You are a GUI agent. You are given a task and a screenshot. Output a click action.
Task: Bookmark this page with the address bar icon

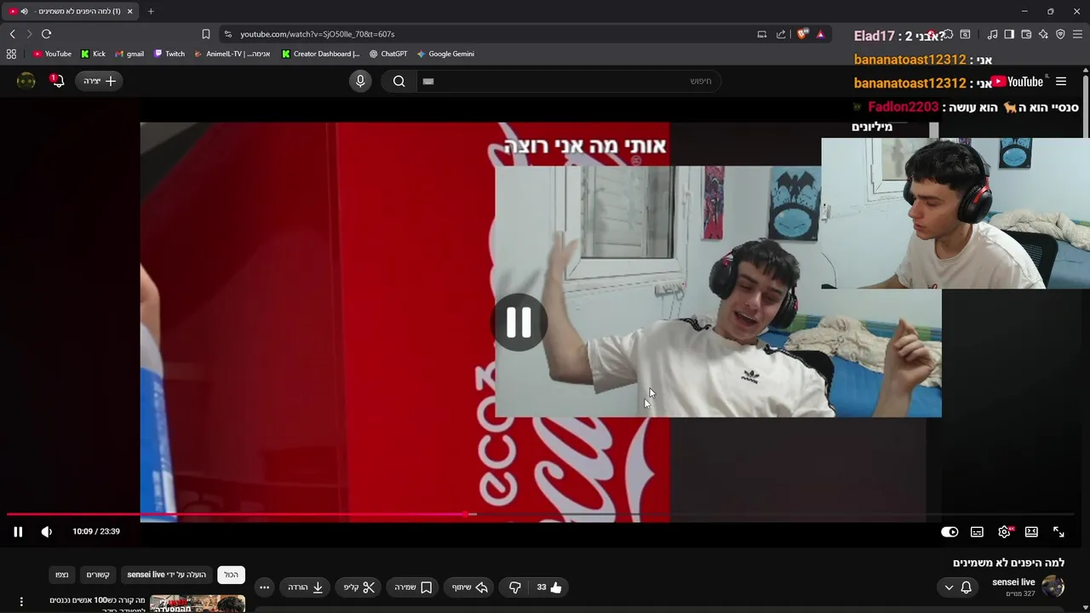click(x=206, y=34)
